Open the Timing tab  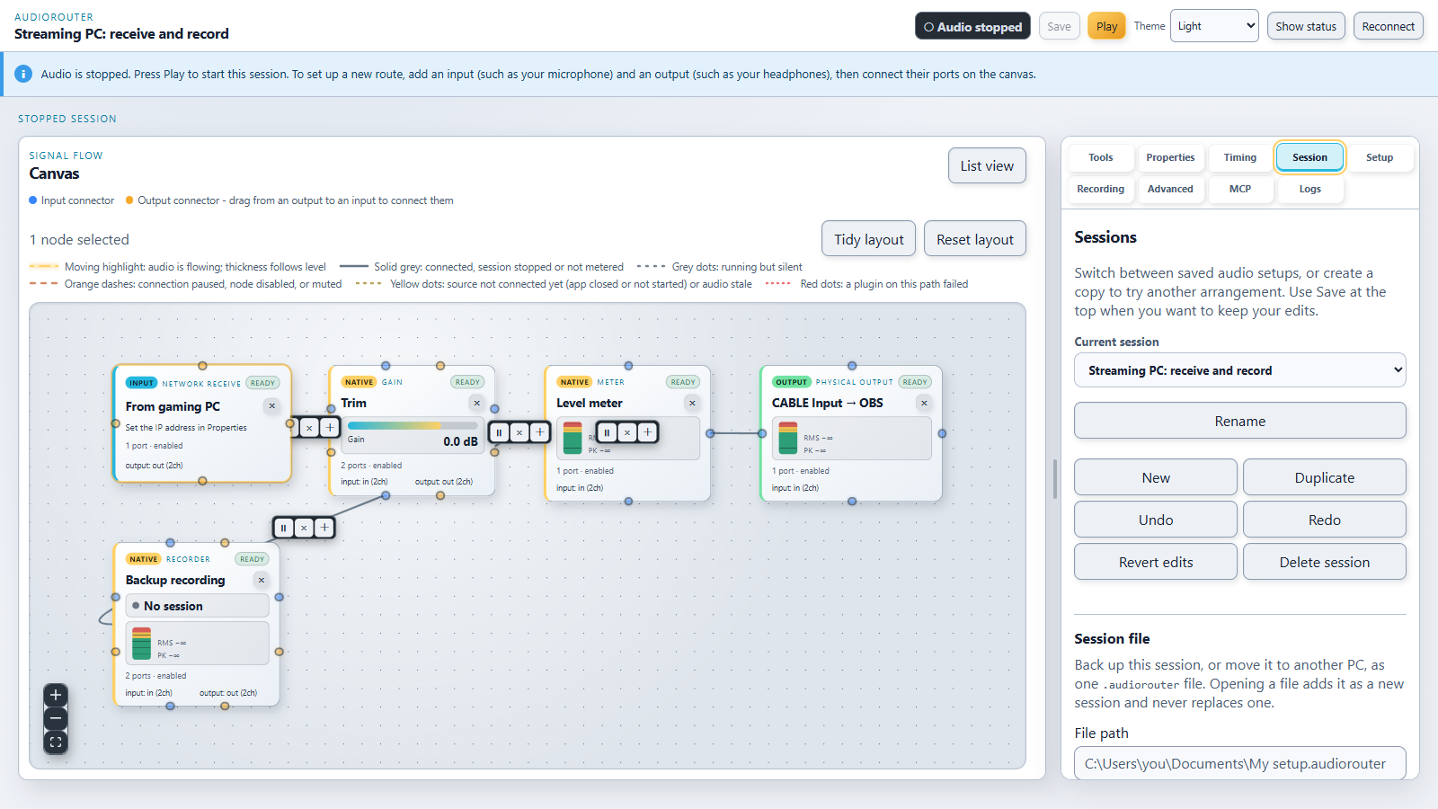[1240, 157]
